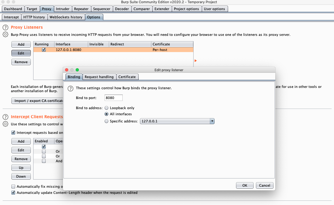Image resolution: width=334 pixels, height=205 pixels.
Task: Enable the first Or rule checkbox
Action: coord(44,151)
